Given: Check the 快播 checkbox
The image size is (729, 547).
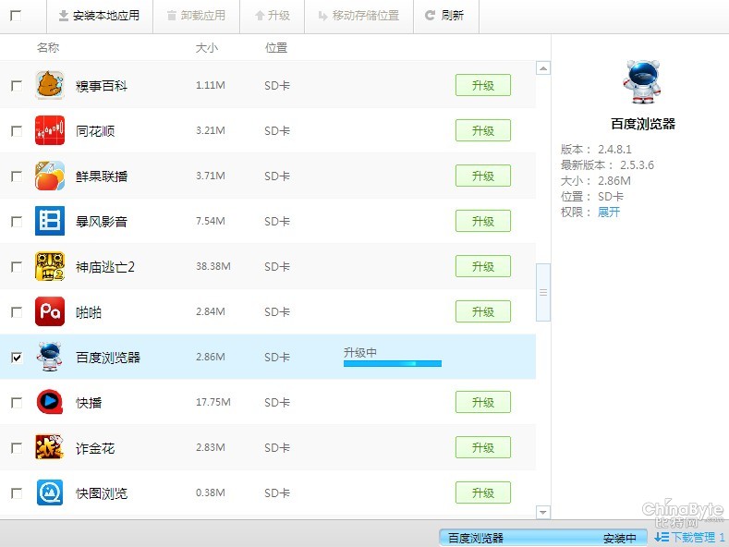Looking at the screenshot, I should (17, 402).
